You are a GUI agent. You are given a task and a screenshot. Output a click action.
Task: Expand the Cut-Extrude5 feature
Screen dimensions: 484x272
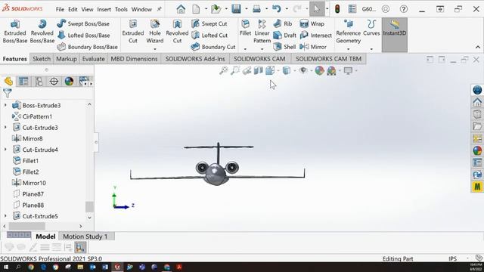pos(5,216)
